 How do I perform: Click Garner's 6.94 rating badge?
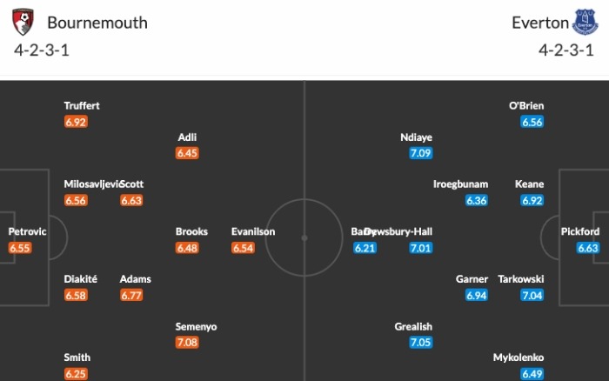click(476, 296)
